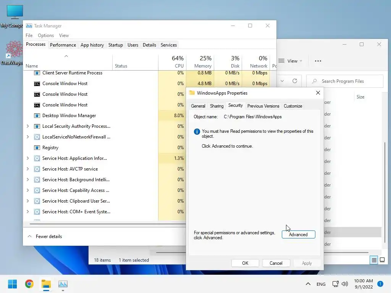Screen dimensions: 391x293
Task: Show hidden system tray icons
Action: [x=308, y=284]
